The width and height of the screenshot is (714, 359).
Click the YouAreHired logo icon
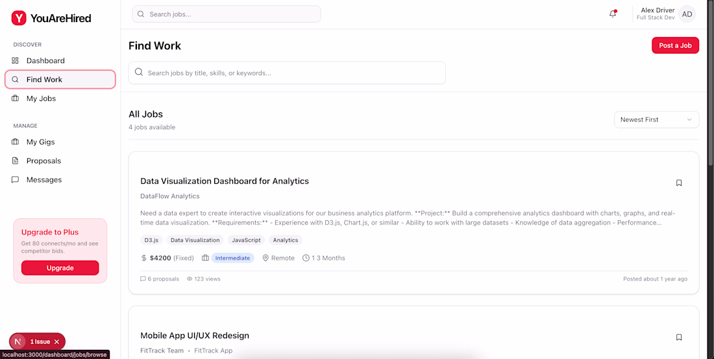(x=19, y=18)
